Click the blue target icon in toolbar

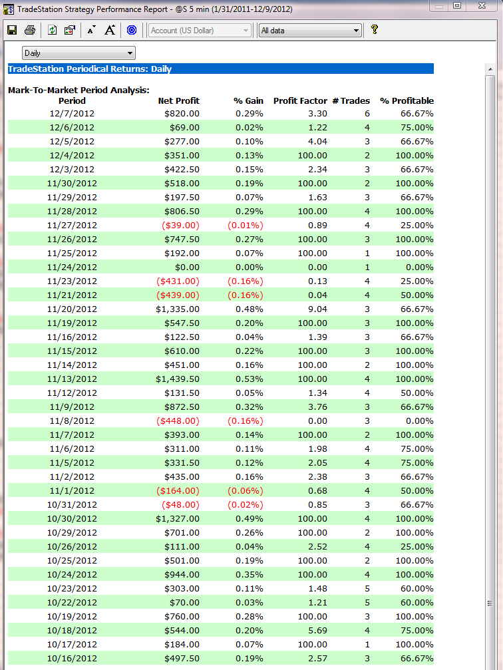(132, 30)
